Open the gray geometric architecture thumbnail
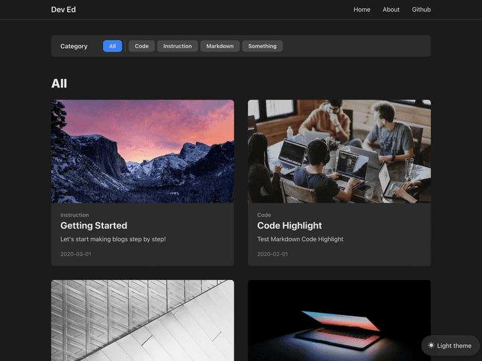 [143, 321]
